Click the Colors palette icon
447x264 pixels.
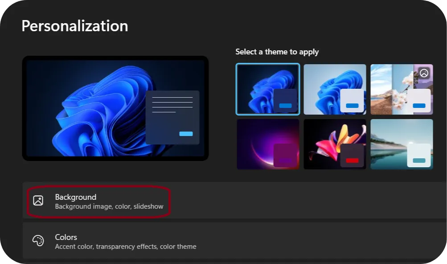(38, 241)
